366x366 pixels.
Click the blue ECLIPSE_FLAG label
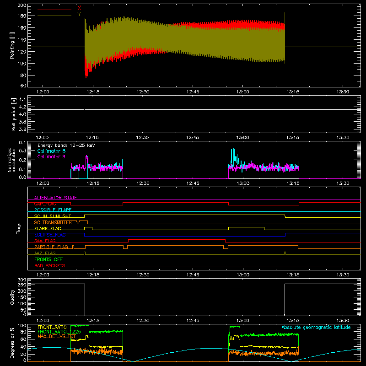[x=50, y=235]
